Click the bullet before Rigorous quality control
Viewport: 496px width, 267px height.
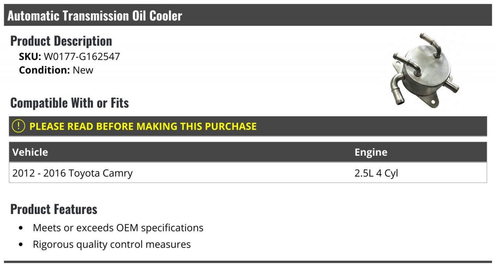21,245
